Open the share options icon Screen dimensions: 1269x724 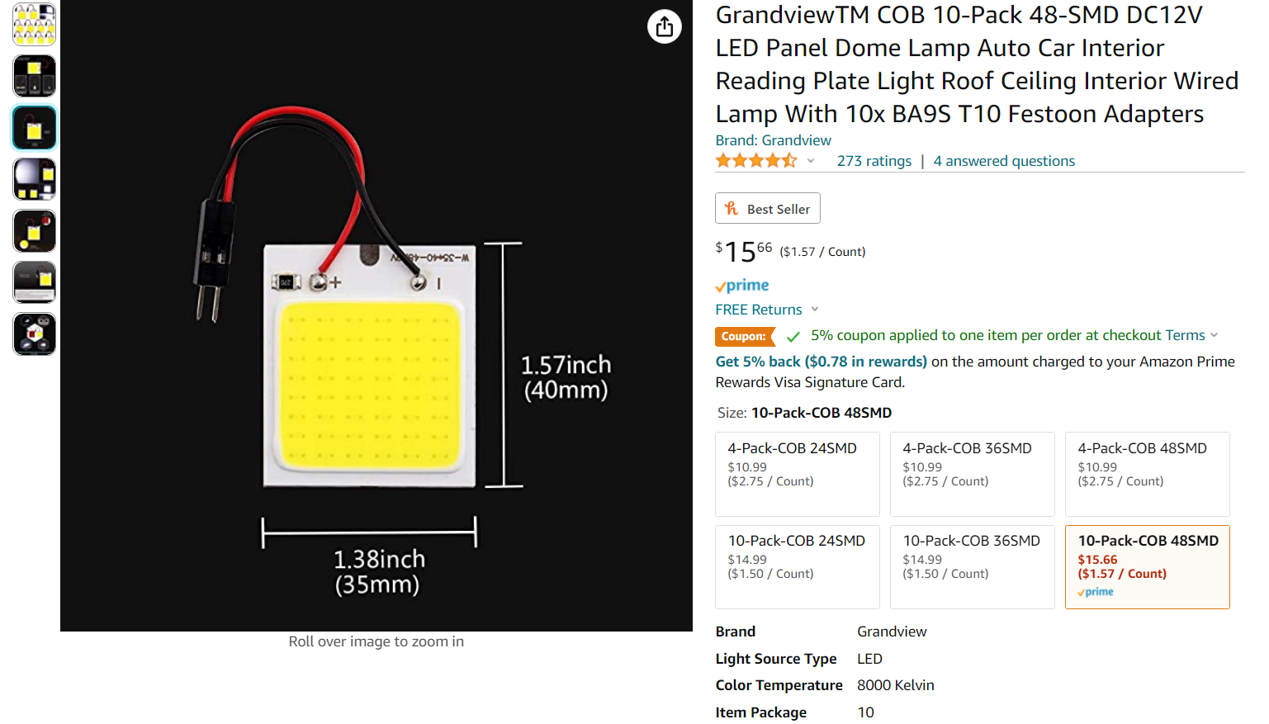pyautogui.click(x=665, y=26)
